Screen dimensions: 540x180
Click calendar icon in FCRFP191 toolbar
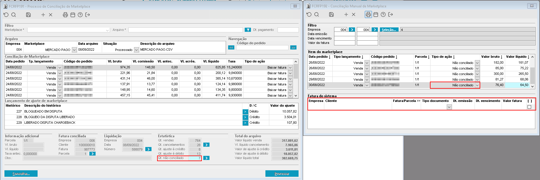pyautogui.click(x=73, y=15)
